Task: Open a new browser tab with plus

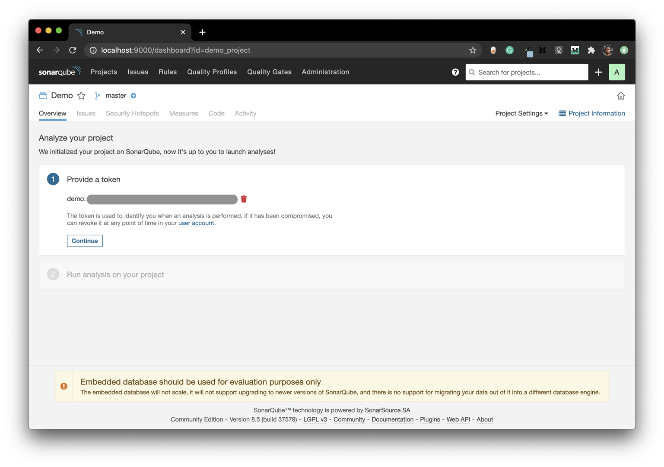Action: pyautogui.click(x=202, y=32)
